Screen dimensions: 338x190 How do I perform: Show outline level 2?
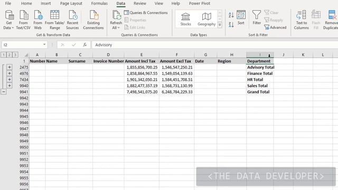click(10, 55)
